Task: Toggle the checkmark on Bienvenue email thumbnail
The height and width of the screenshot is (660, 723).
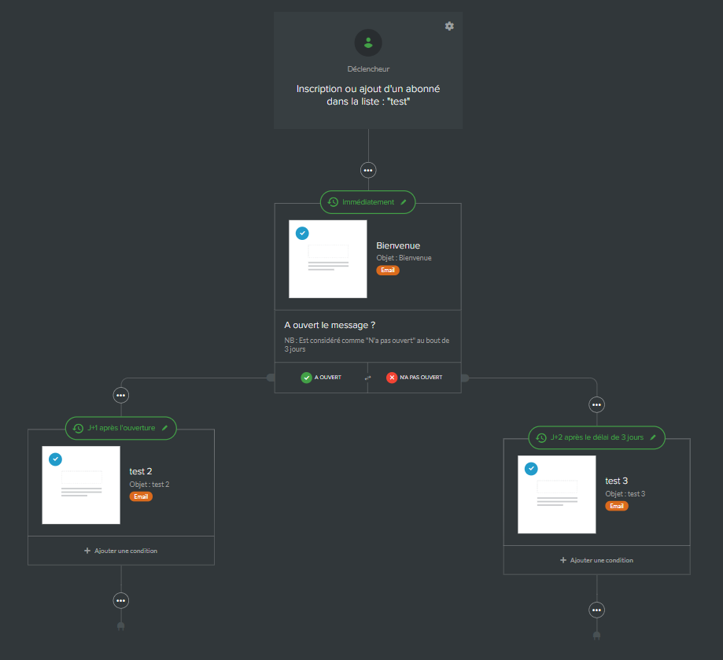Action: click(302, 233)
